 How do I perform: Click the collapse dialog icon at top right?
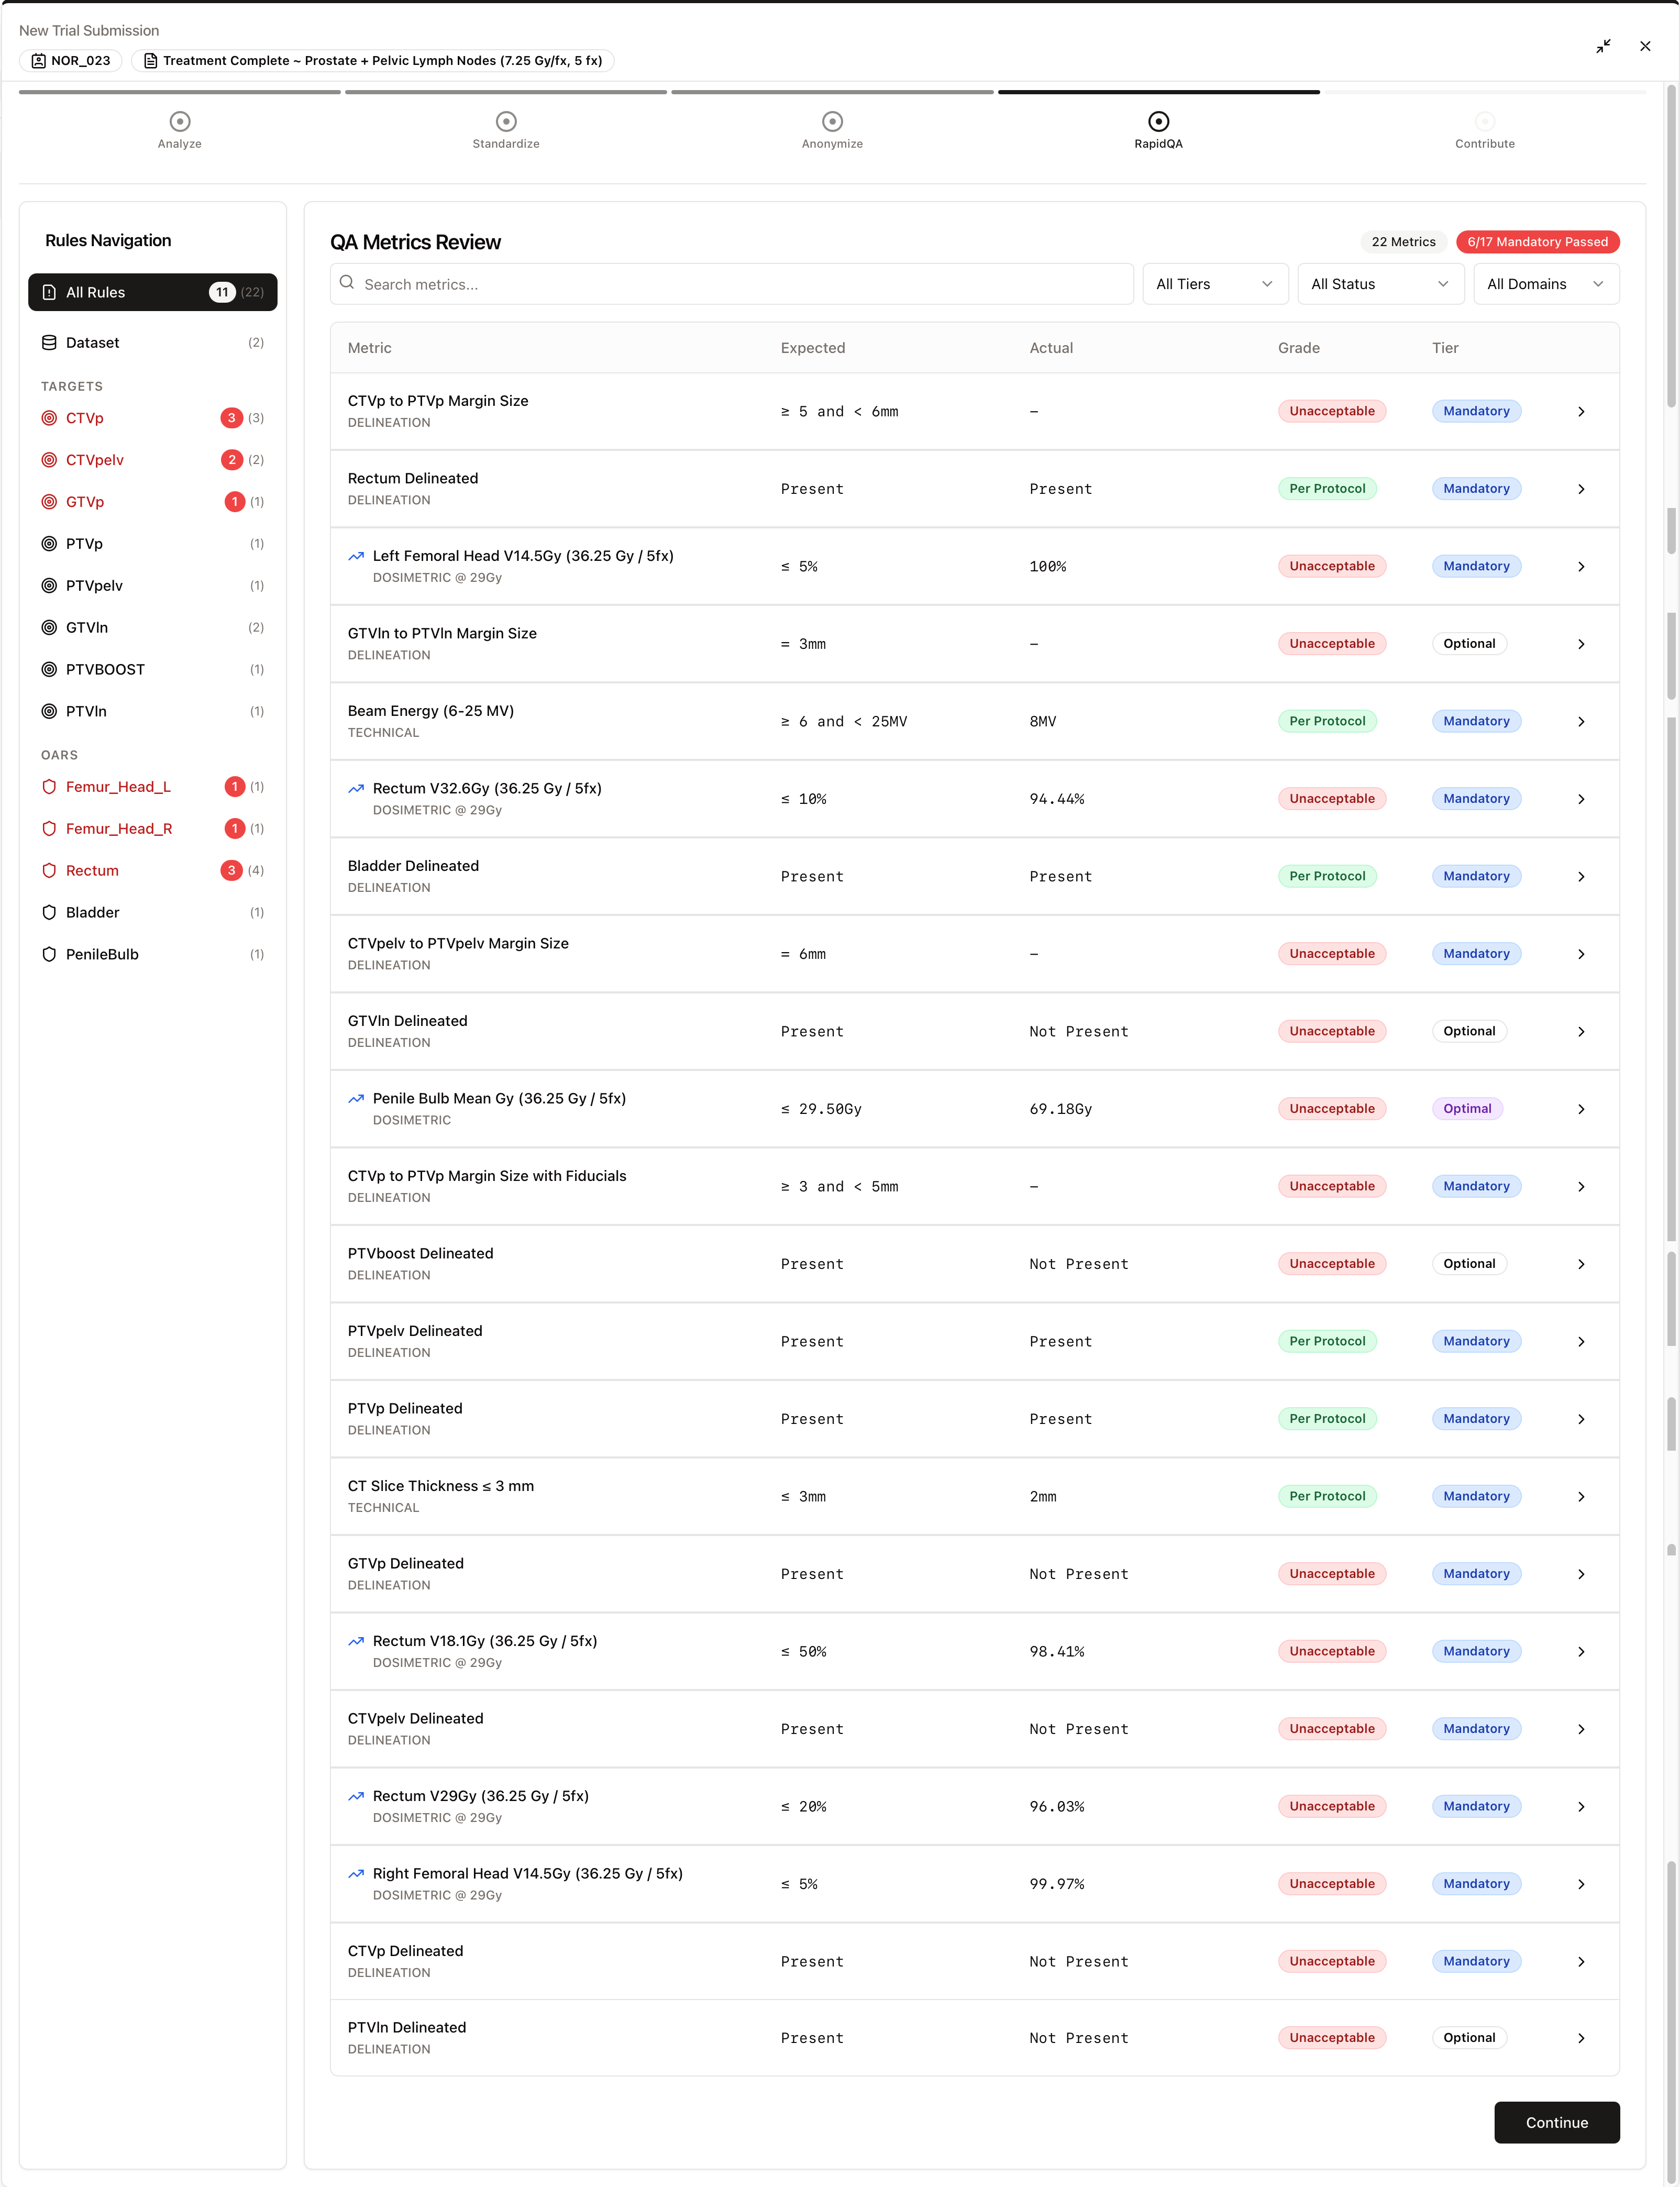pyautogui.click(x=1603, y=46)
